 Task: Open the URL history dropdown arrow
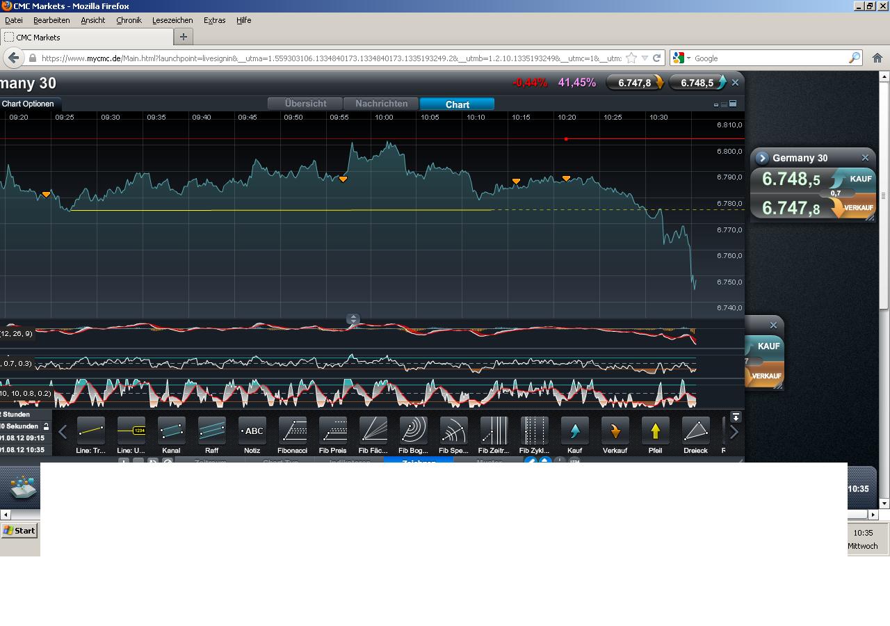point(645,58)
